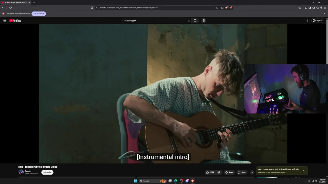Screen dimensions: 328x184
Task: Open a new browser tab
Action: pyautogui.click(x=34, y=3)
